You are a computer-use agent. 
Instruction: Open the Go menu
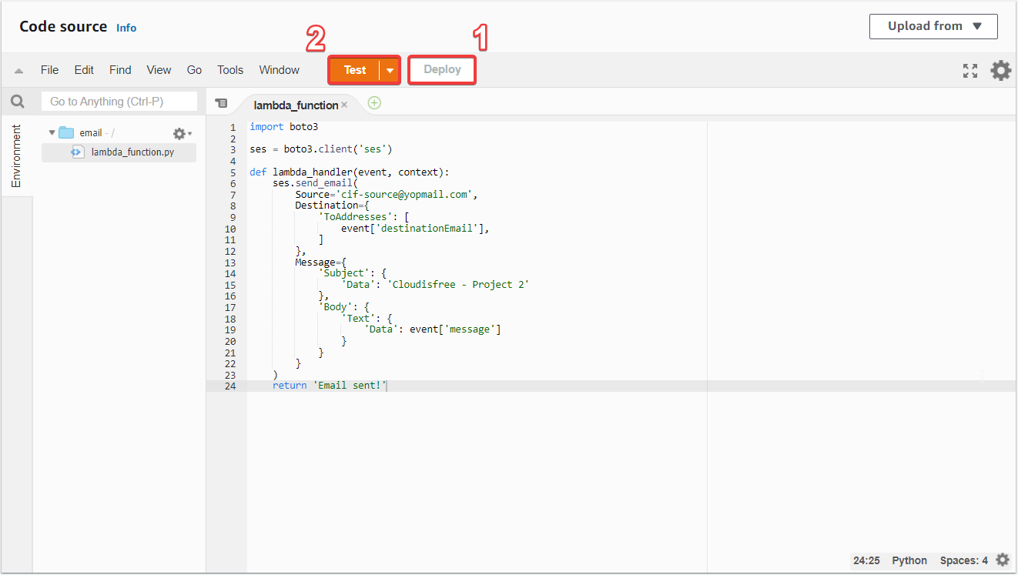click(x=194, y=70)
